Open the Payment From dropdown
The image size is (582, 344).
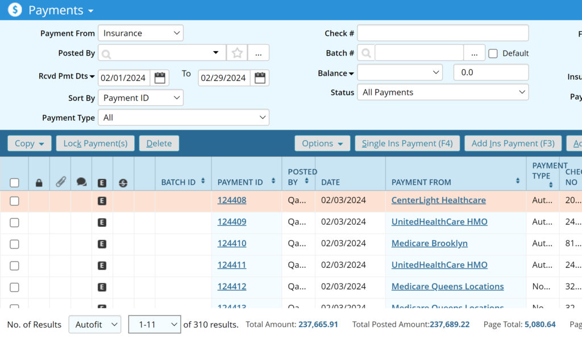pos(140,34)
